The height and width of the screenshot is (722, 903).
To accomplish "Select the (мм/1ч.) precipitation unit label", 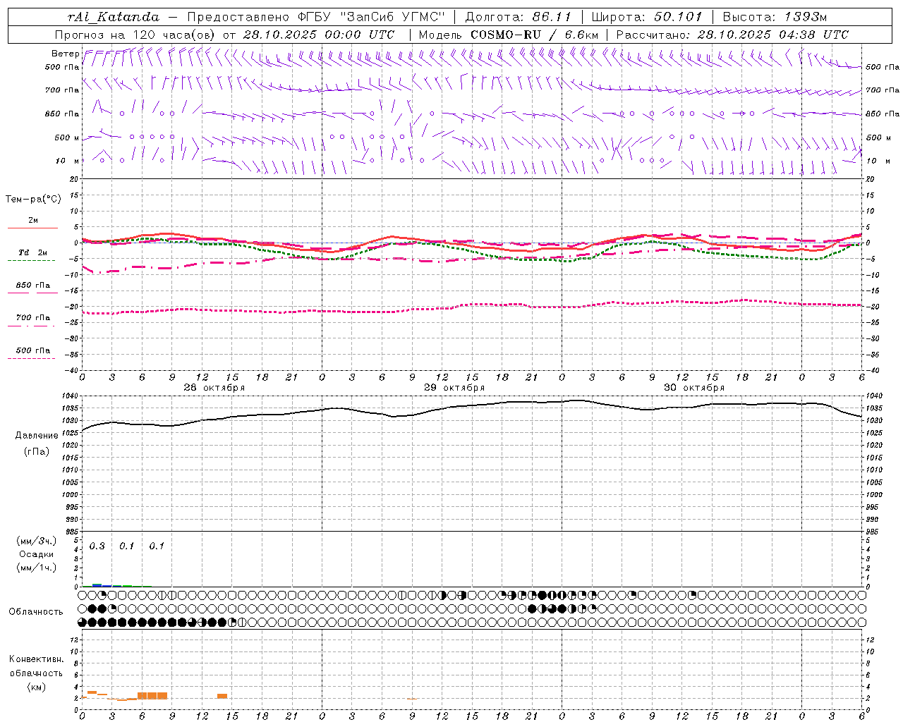I will (x=37, y=568).
